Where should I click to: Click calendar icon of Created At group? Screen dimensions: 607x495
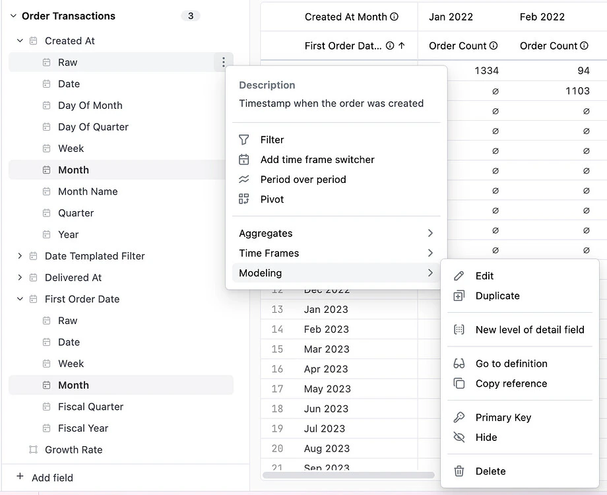pyautogui.click(x=33, y=41)
